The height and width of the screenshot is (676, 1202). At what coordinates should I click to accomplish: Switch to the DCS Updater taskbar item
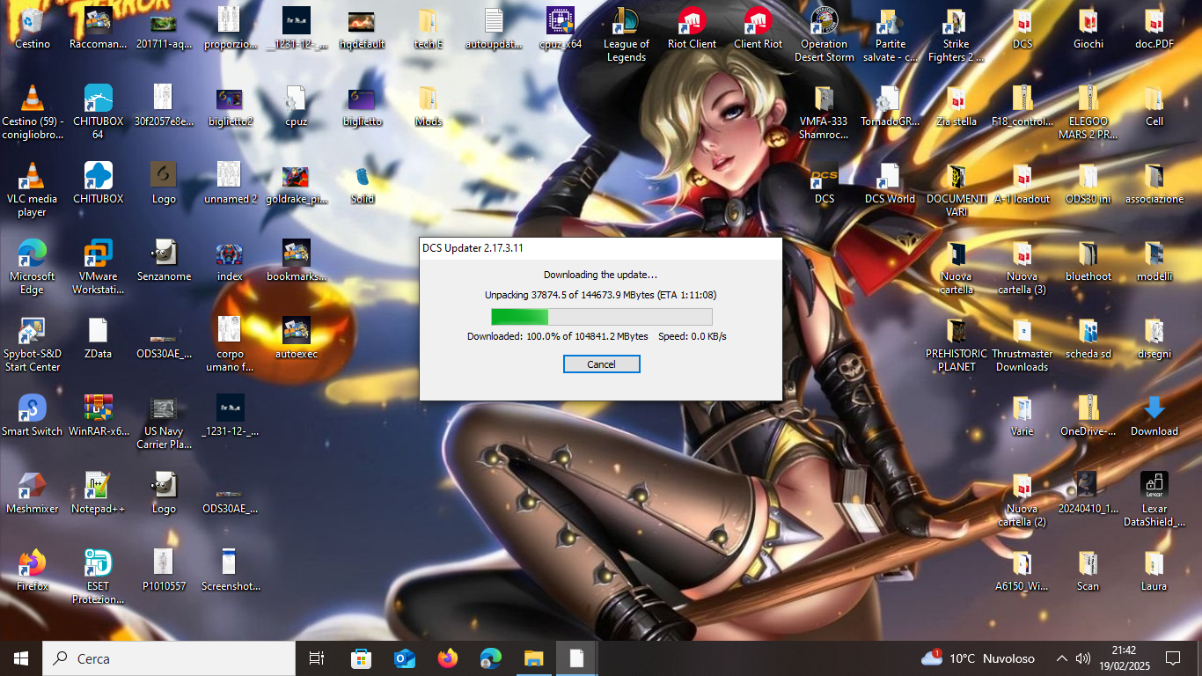click(x=576, y=658)
